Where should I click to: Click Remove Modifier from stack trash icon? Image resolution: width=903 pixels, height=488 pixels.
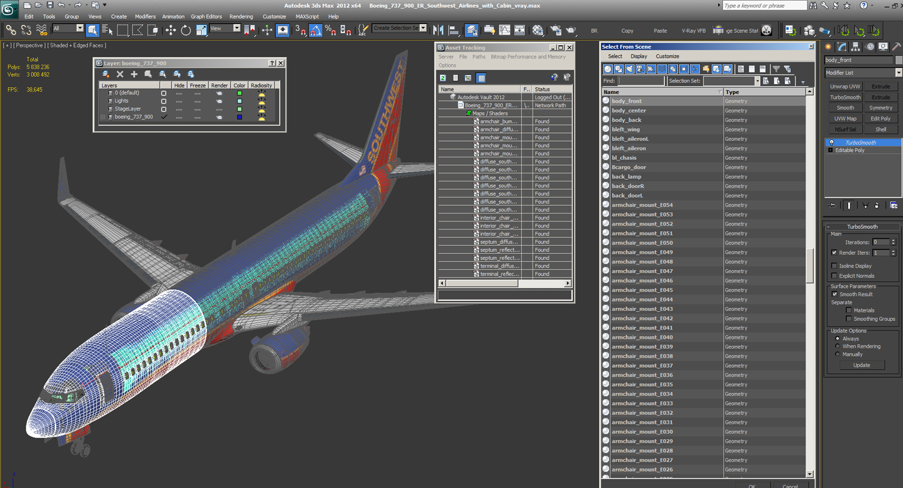click(x=877, y=206)
